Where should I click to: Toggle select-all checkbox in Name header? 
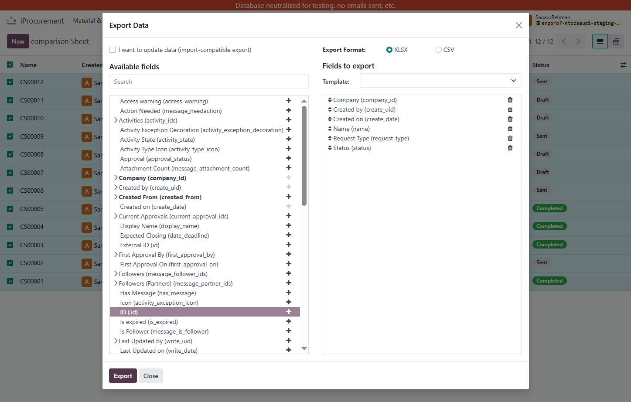[x=10, y=65]
